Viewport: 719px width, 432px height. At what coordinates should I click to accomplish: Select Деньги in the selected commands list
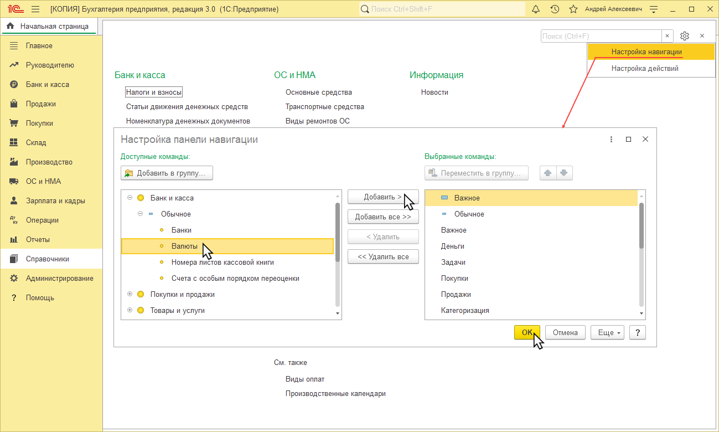(531, 246)
